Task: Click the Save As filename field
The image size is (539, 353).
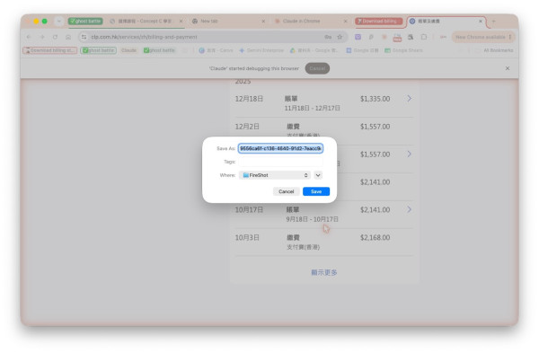Action: click(280, 148)
